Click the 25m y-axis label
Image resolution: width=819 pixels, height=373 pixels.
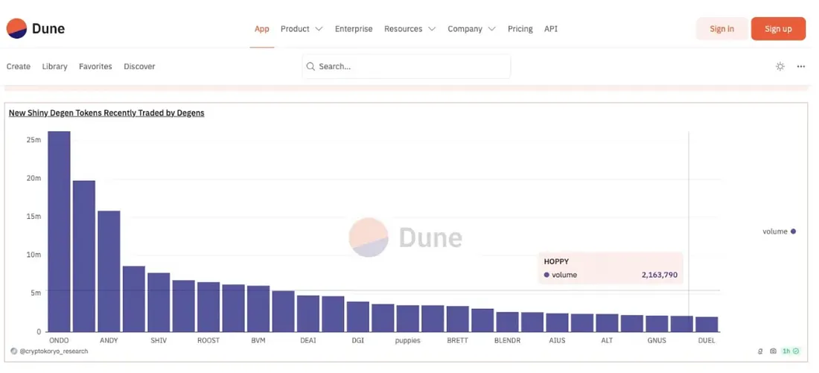click(34, 140)
